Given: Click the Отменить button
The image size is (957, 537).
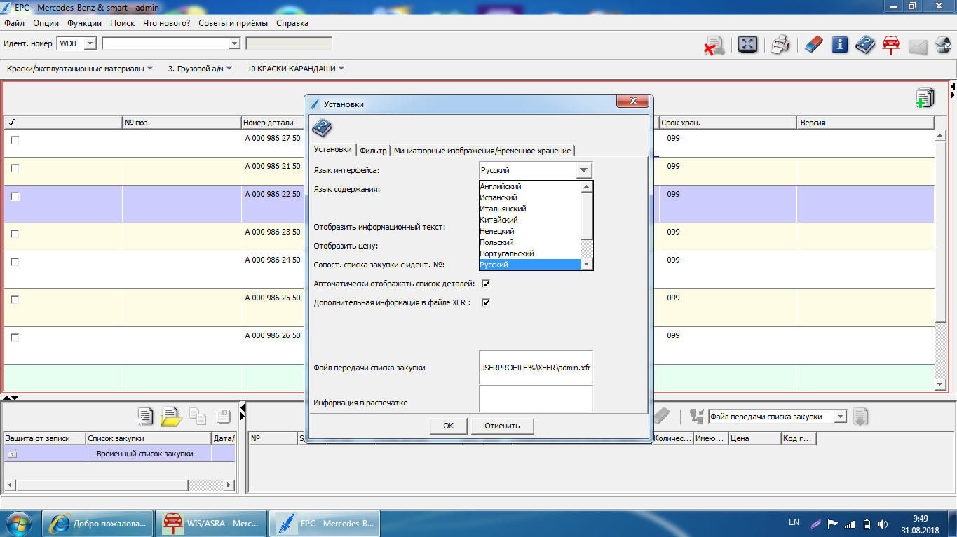Looking at the screenshot, I should (502, 425).
